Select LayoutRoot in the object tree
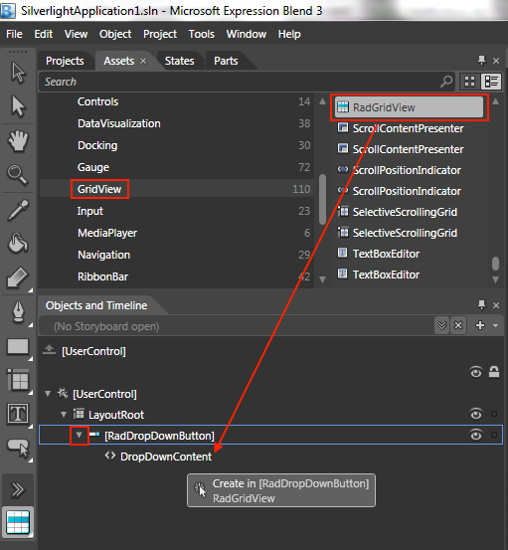 coord(116,415)
